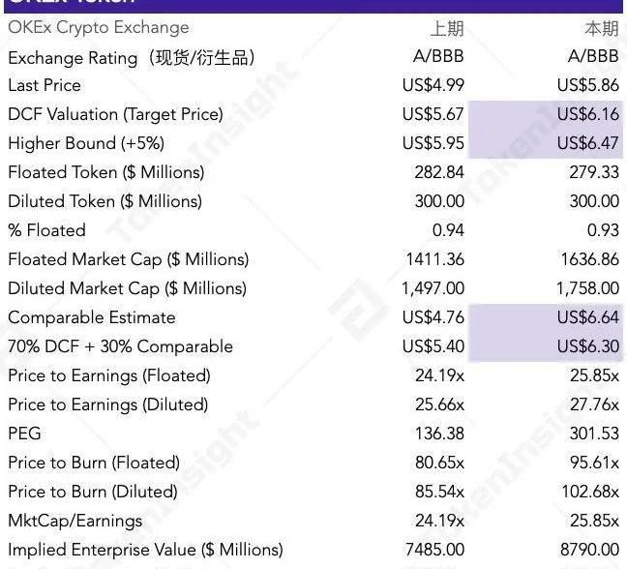
Task: Select the 本期 column header
Action: tap(602, 29)
